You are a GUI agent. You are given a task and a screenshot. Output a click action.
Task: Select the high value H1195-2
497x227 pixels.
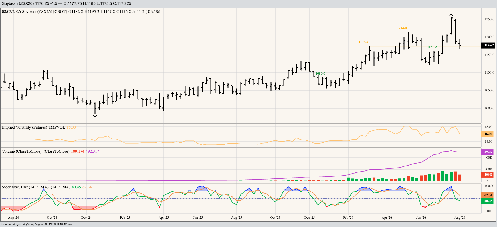coord(92,11)
